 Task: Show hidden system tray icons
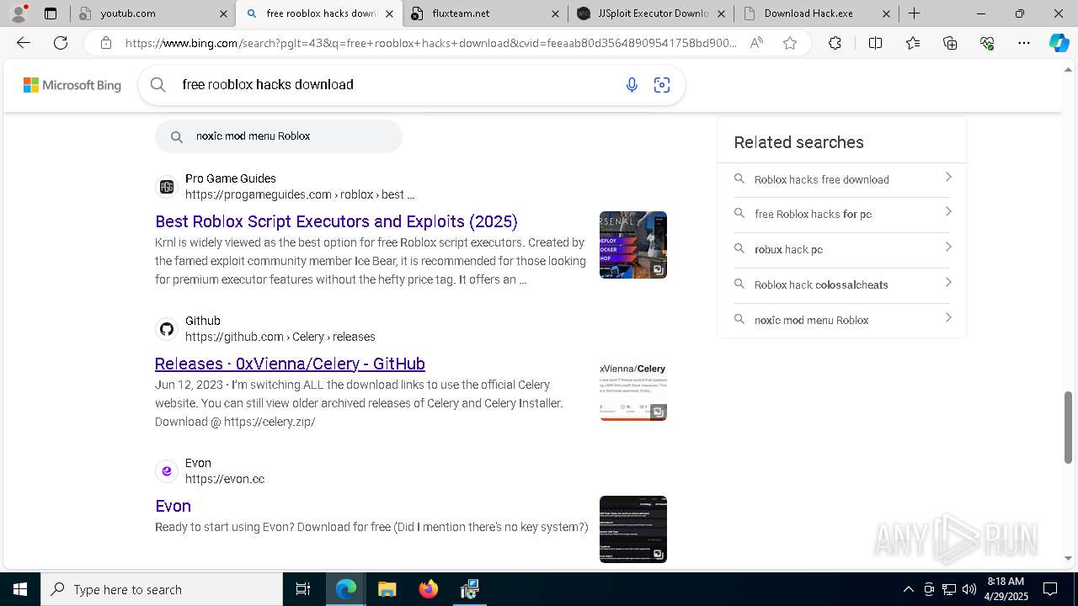[x=908, y=589]
